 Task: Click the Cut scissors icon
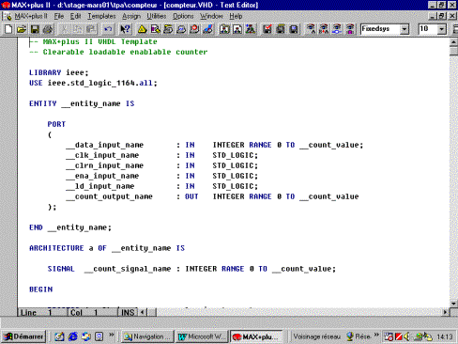(65, 29)
